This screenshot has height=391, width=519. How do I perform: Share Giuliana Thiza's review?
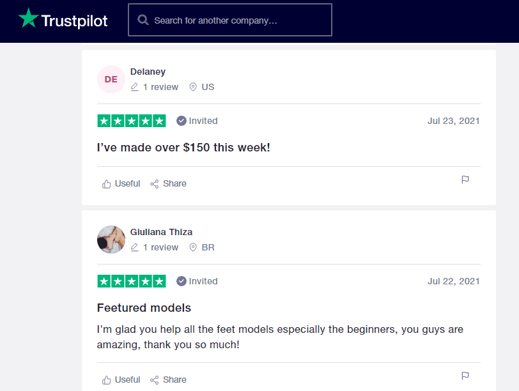pyautogui.click(x=168, y=379)
